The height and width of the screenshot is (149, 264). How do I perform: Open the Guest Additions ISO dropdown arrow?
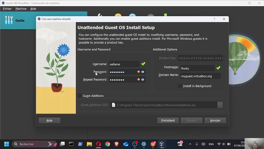pyautogui.click(x=220, y=105)
